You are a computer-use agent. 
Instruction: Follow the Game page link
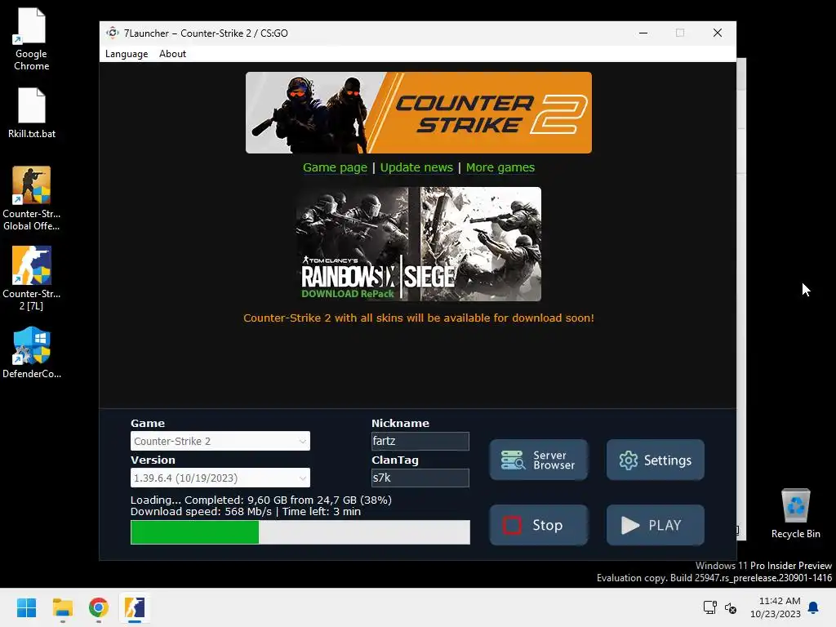[335, 167]
